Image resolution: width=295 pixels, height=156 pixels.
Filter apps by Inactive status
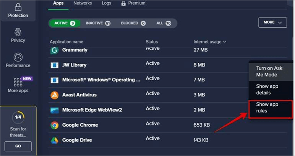98,23
